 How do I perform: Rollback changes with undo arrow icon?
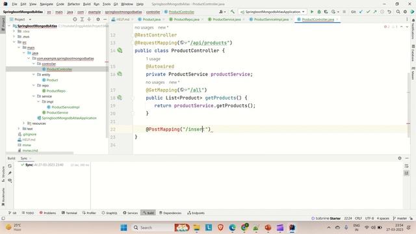[389, 12]
